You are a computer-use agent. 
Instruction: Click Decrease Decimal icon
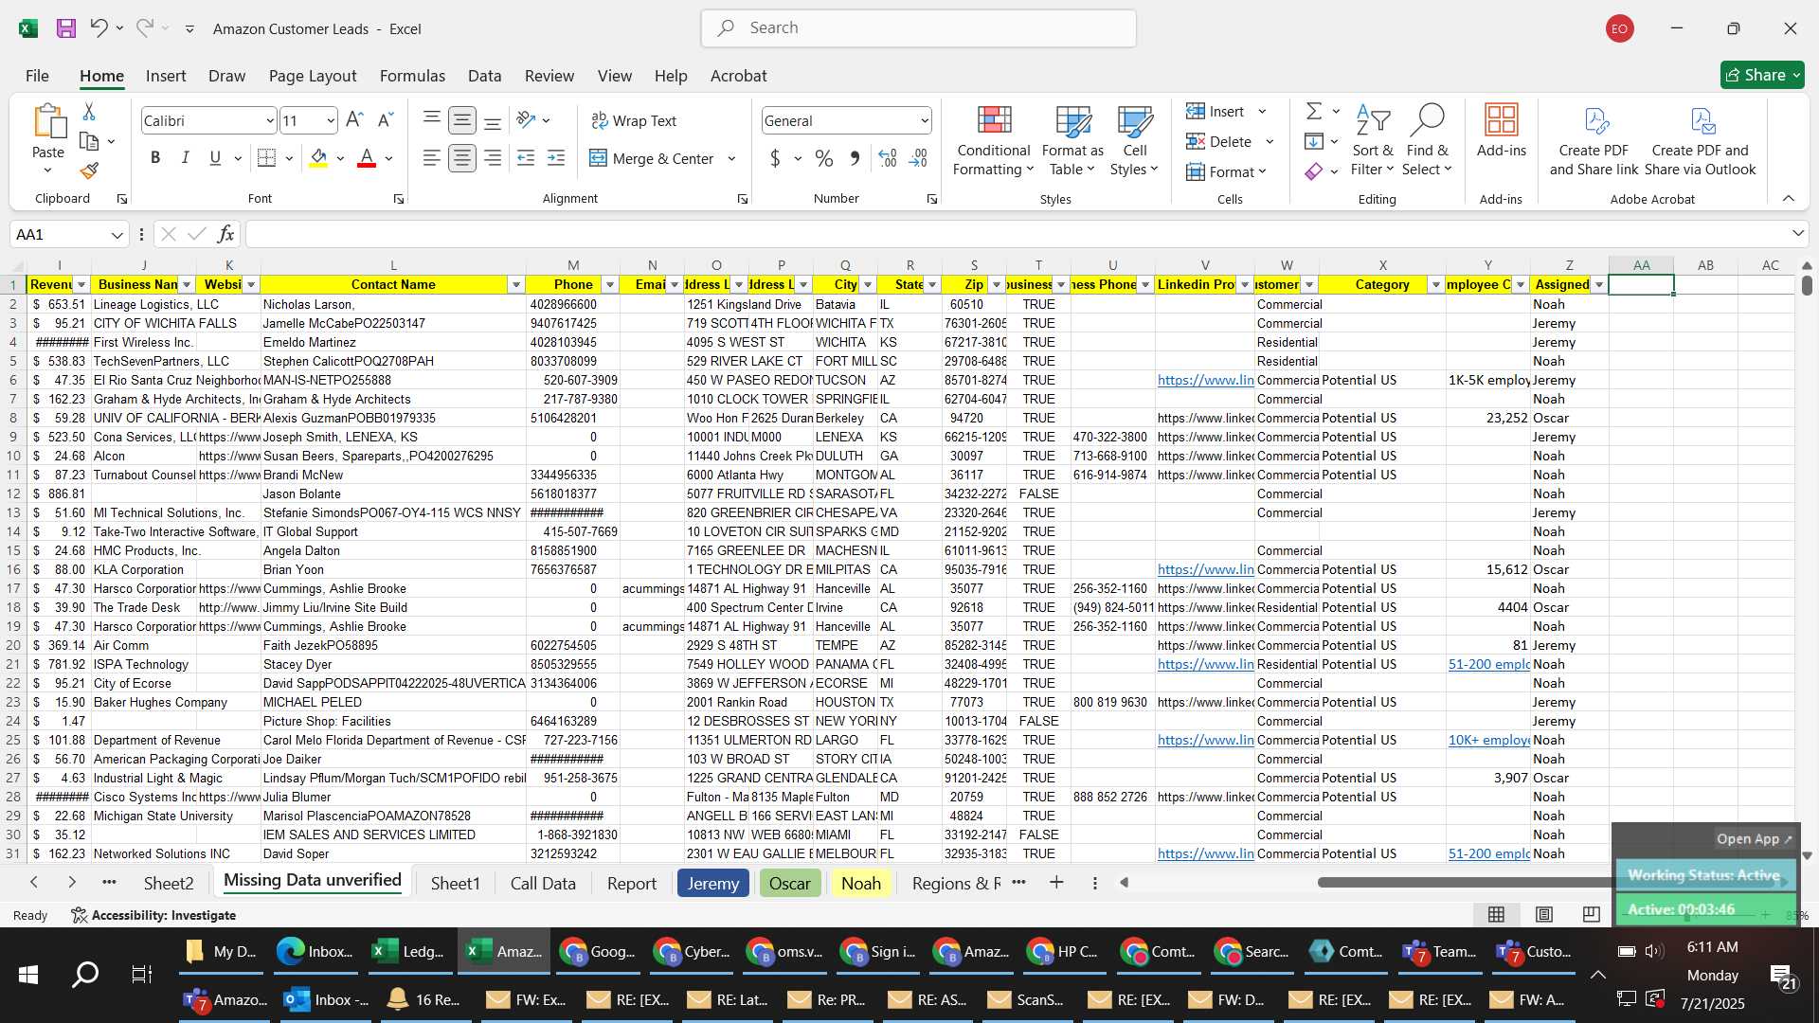(918, 158)
